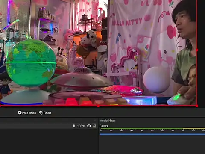Click the bottom-right red corner handle
This screenshot has width=205, height=154.
pos(197,106)
